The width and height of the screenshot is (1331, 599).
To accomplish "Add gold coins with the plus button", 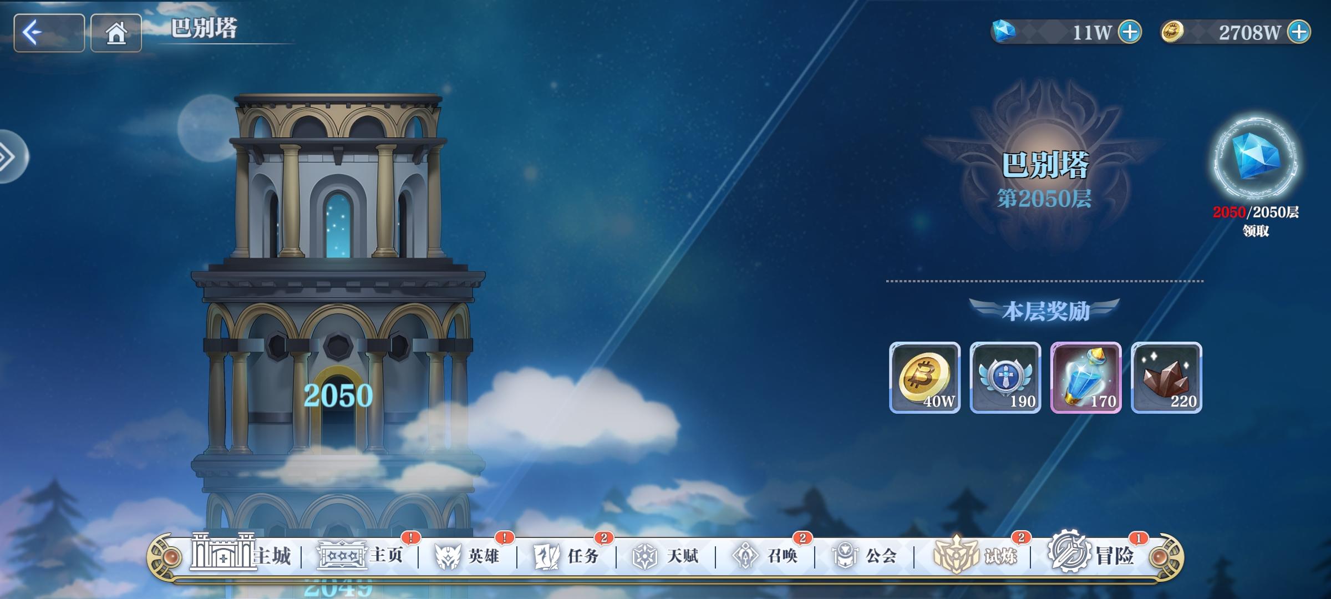I will click(1299, 32).
